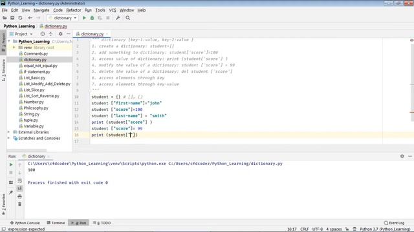Expand External Libraries node

[x=8, y=132]
